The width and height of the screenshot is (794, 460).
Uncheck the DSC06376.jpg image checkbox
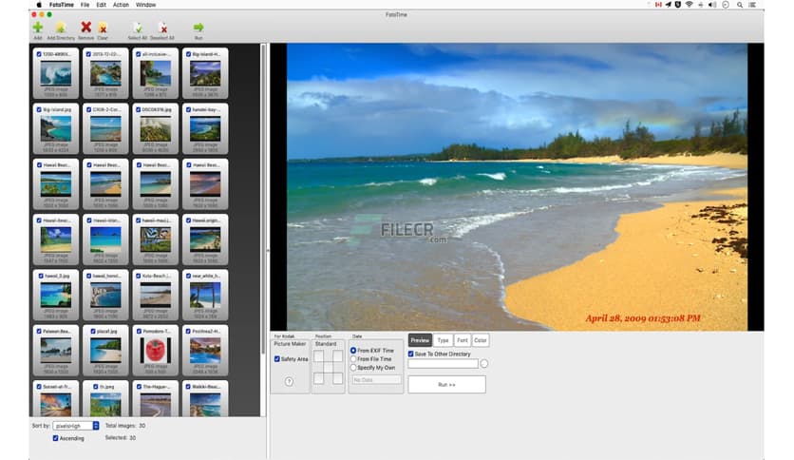click(139, 109)
